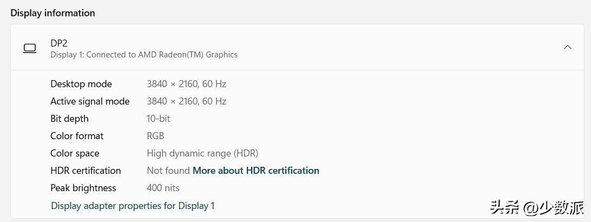Click the Active signal mode resolution value

click(186, 101)
